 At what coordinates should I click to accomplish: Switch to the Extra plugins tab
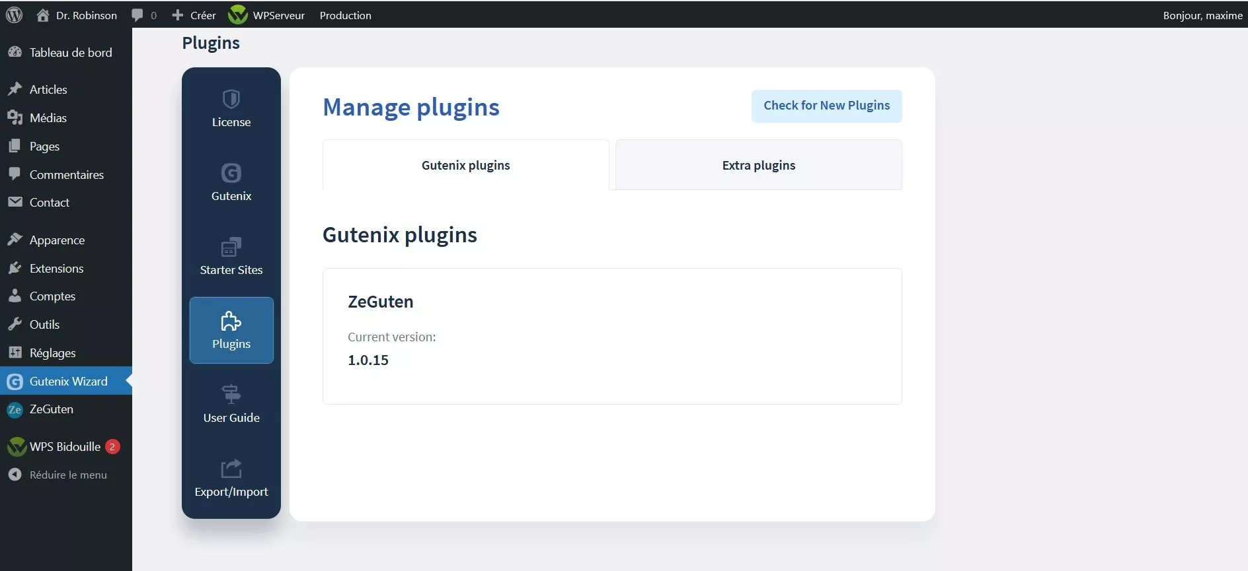(759, 165)
